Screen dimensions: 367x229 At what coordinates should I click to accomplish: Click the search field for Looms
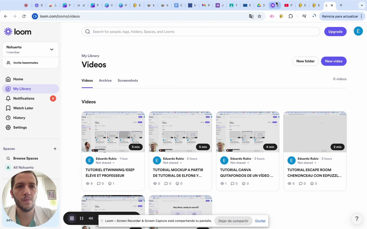click(201, 31)
